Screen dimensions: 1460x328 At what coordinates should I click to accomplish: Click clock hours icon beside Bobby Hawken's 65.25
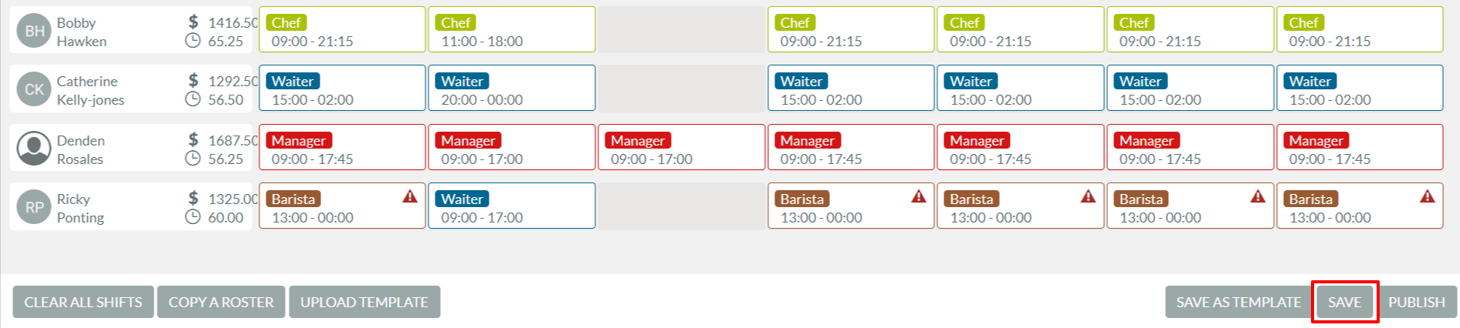point(193,41)
